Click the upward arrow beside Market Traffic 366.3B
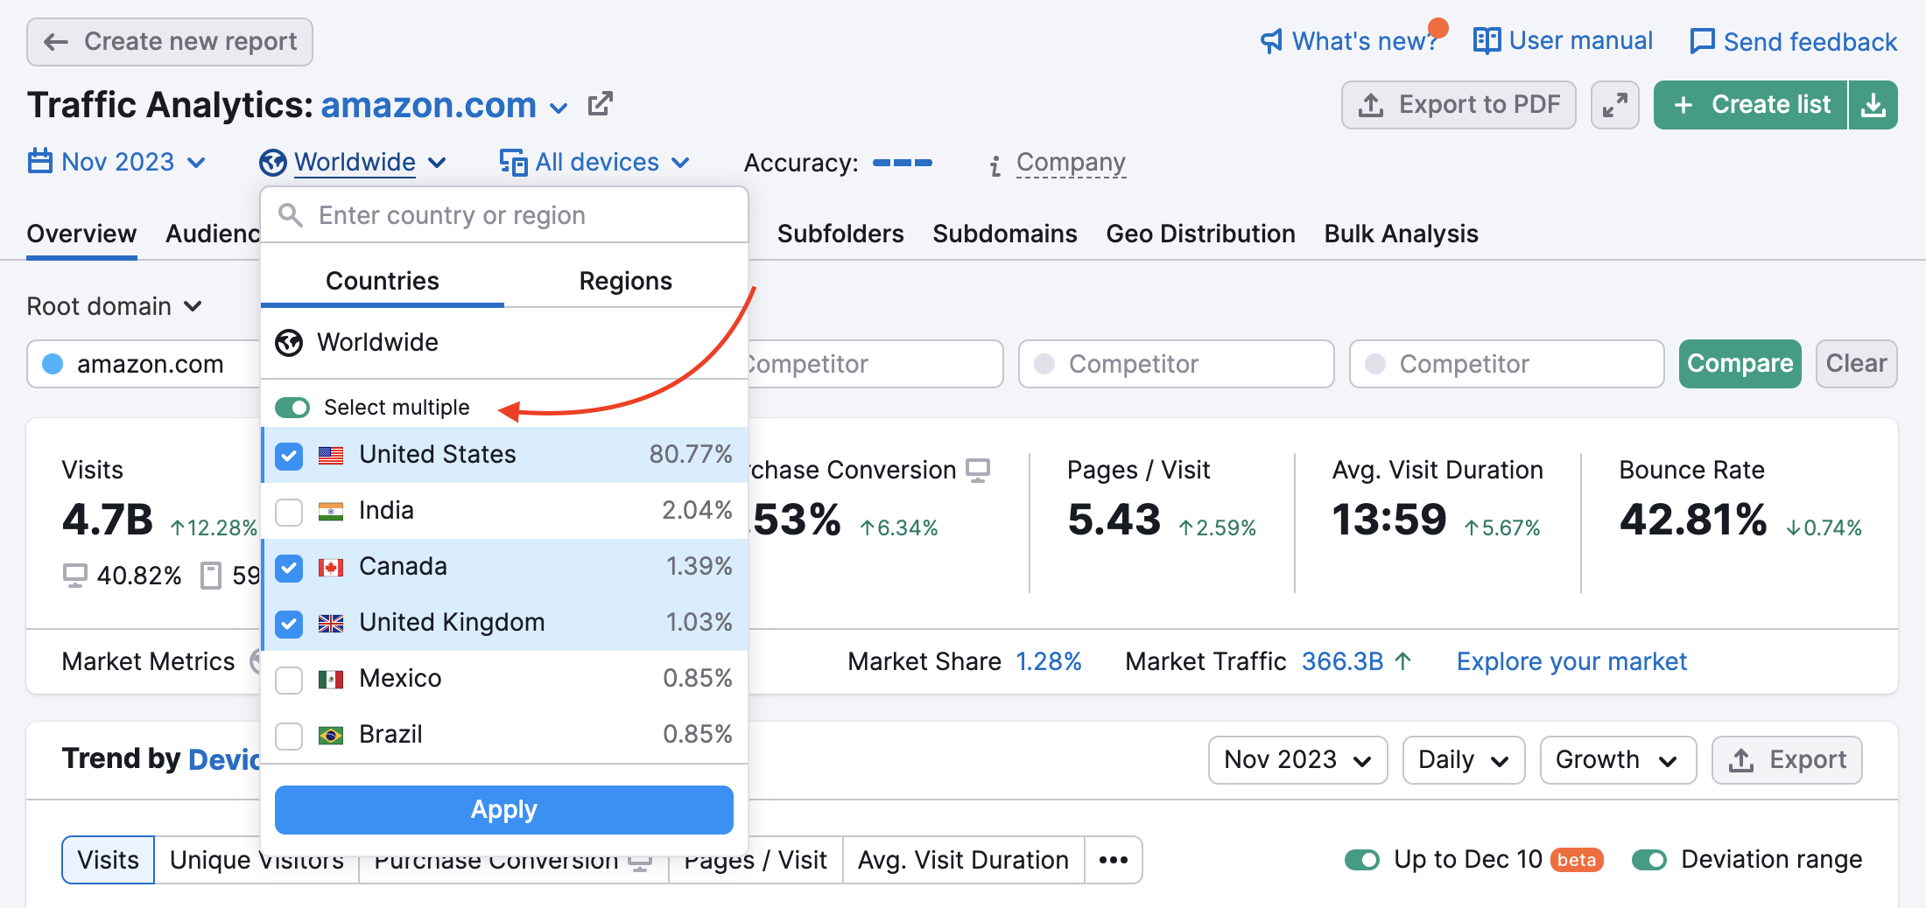The image size is (1926, 908). pyautogui.click(x=1402, y=661)
